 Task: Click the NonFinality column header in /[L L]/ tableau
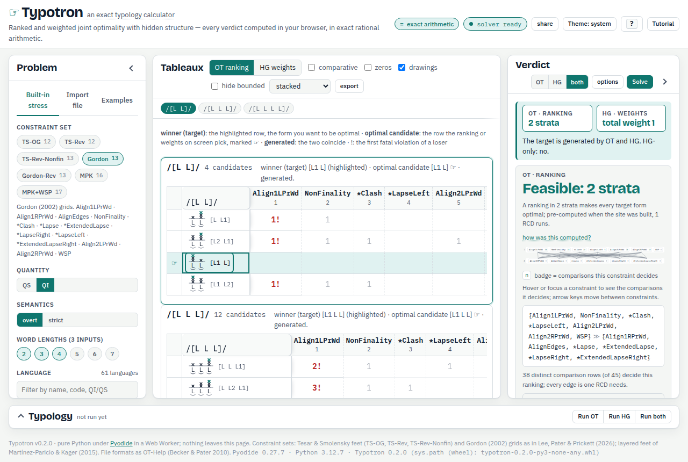point(327,197)
